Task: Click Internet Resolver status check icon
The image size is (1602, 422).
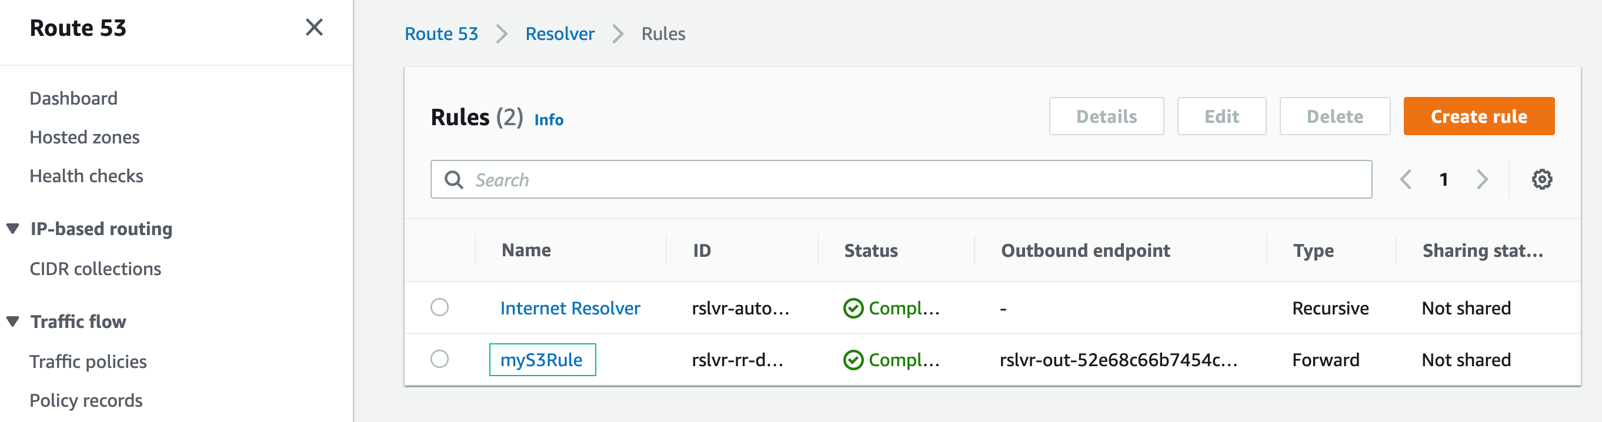Action: (853, 308)
